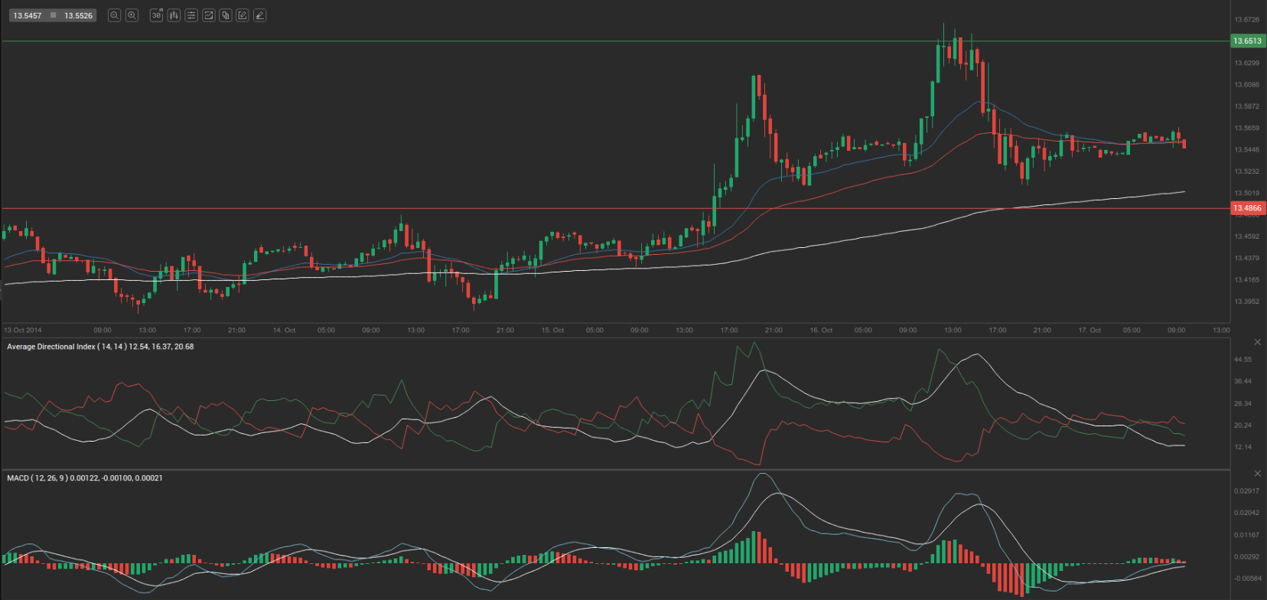Click the chart screenshot icon in toolbar
1267x600 pixels.
point(208,15)
